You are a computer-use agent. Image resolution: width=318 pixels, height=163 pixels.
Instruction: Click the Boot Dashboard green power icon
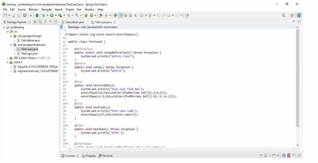click(37, 15)
